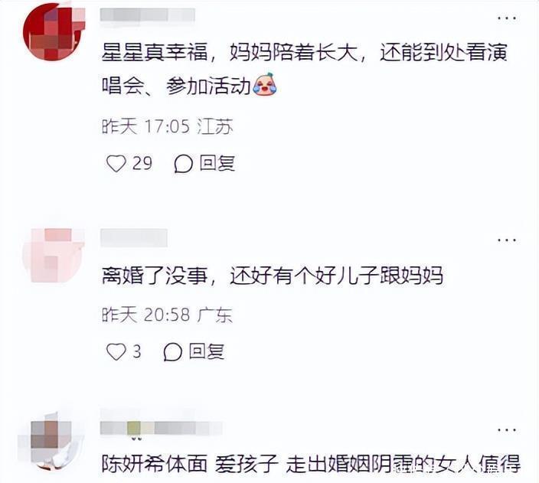Click the 29 like count
Image resolution: width=539 pixels, height=483 pixels.
coord(142,163)
